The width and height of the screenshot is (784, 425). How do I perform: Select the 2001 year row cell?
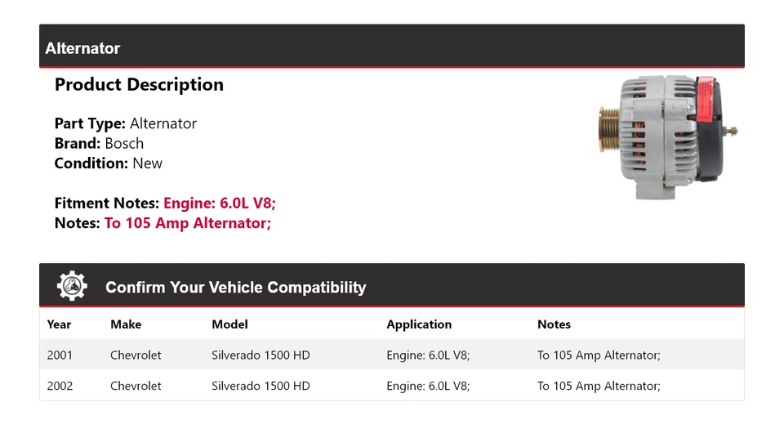[60, 356]
